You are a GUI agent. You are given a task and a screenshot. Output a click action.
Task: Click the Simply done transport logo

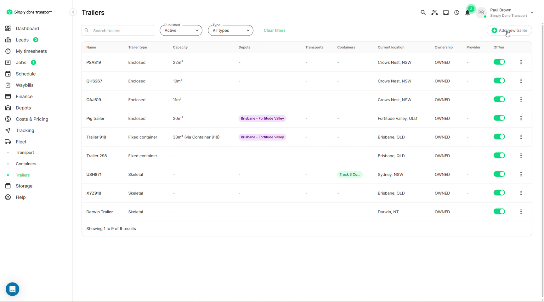coord(29,12)
